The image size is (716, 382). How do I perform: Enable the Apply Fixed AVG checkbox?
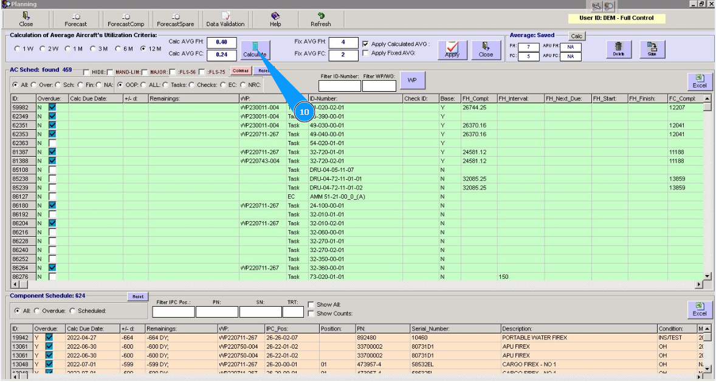coord(365,53)
